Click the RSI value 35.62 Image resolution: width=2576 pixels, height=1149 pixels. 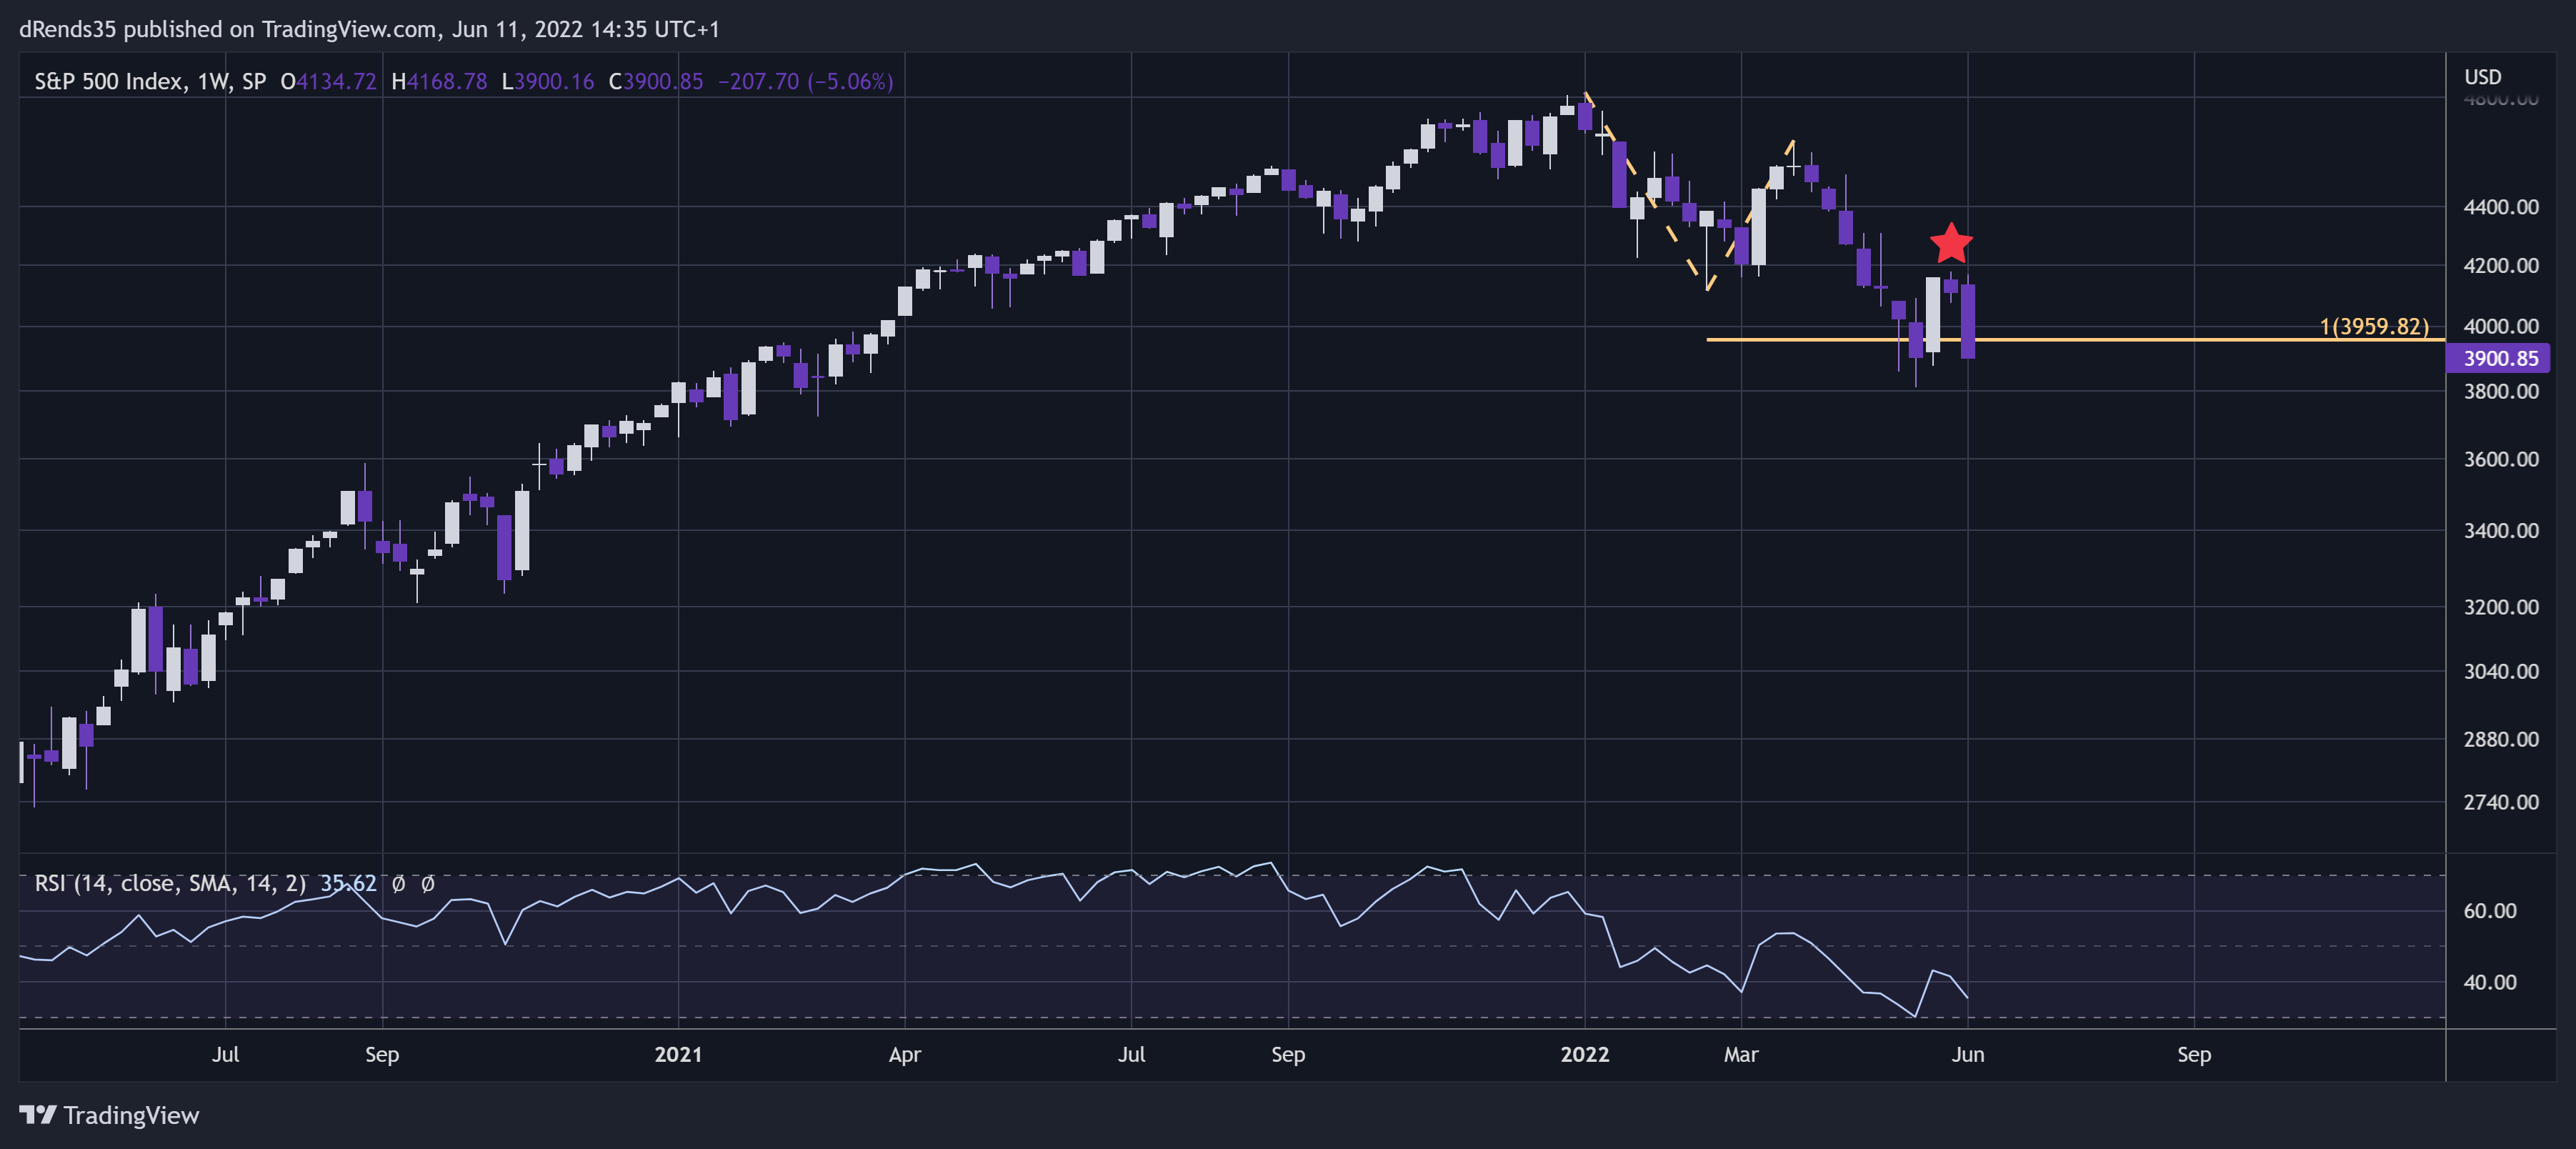pos(348,884)
